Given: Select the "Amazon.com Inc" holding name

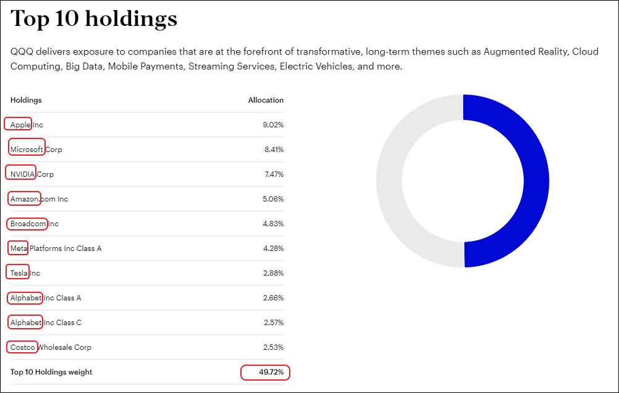Looking at the screenshot, I should click(39, 199).
